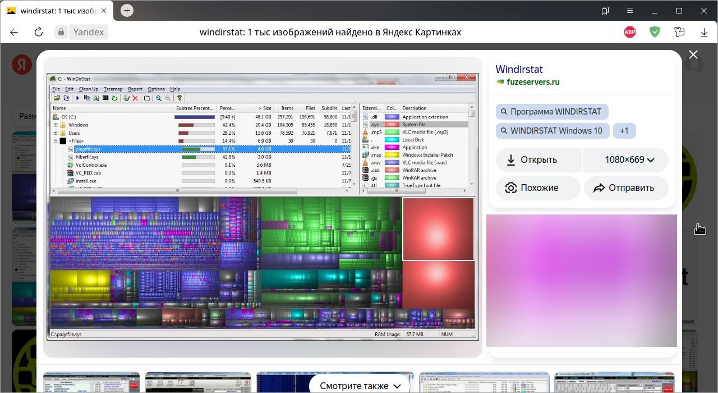Visit the fuzeservers.ru source link
Screen dimensions: 718x393
click(532, 82)
